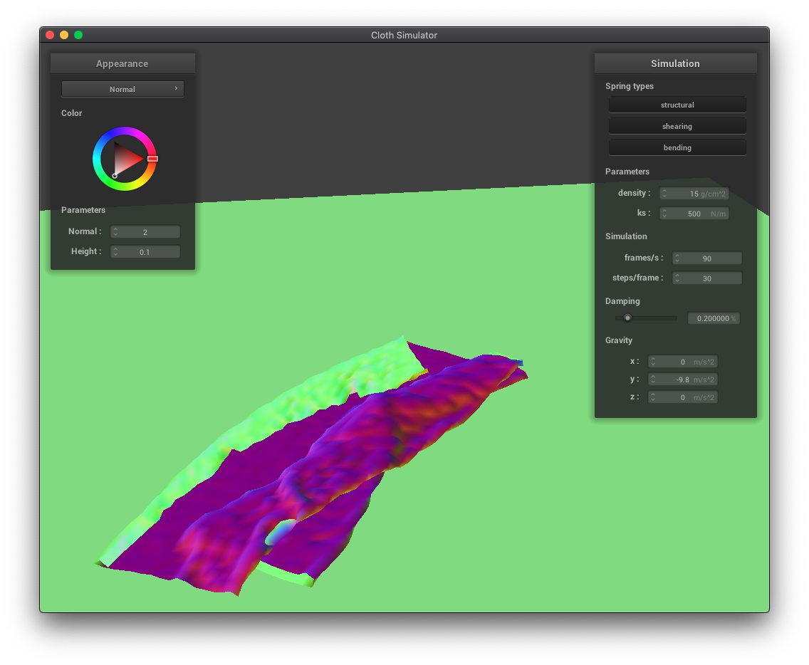Click the 'Damping' section label
The width and height of the screenshot is (809, 665).
[x=622, y=300]
